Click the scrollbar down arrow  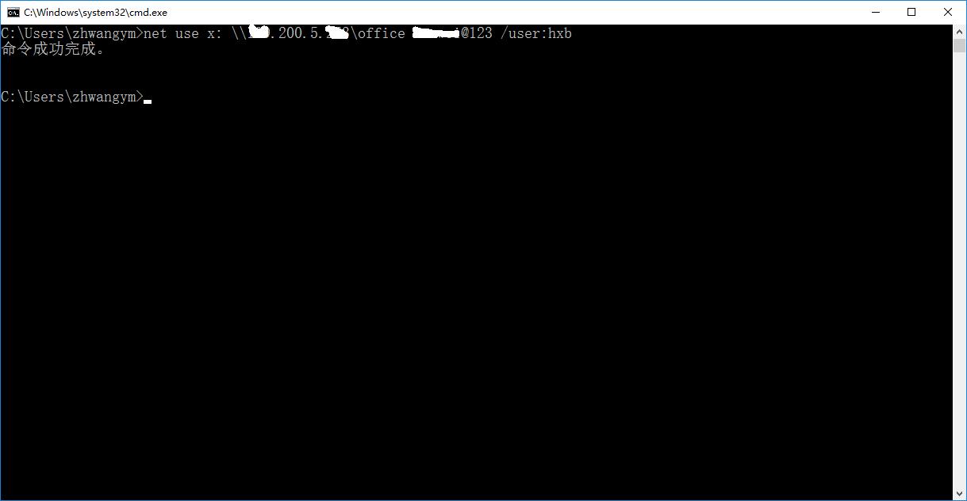click(959, 494)
